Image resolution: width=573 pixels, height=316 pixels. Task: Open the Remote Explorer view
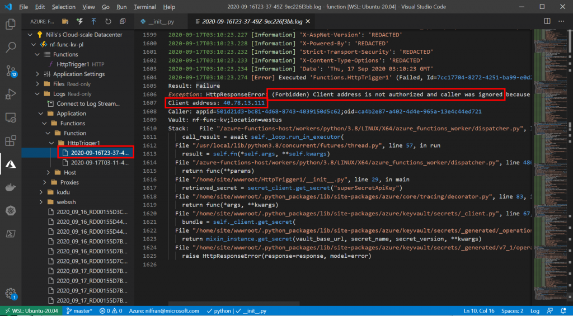point(11,117)
